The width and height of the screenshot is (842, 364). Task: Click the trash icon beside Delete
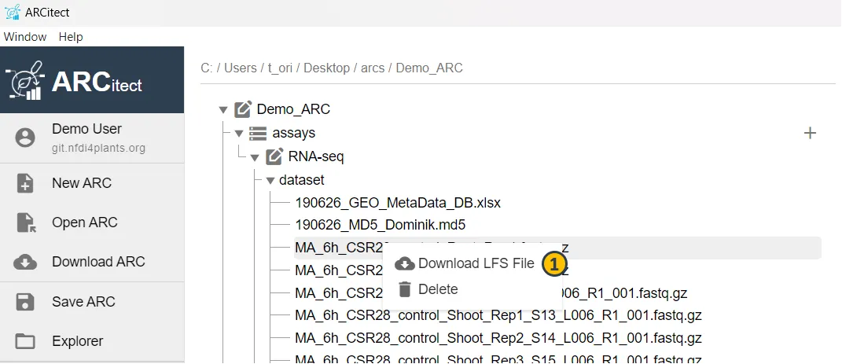click(x=405, y=289)
